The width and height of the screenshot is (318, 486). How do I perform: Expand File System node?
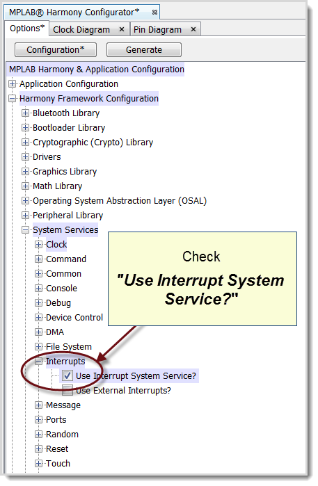tap(38, 346)
